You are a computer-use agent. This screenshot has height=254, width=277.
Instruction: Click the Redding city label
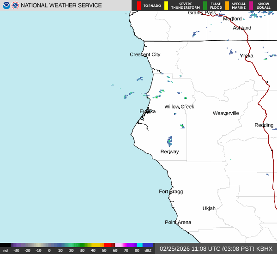click(264, 125)
